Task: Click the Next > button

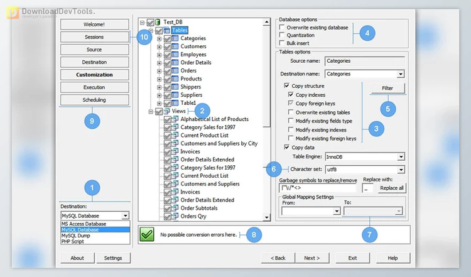Action: [x=311, y=258]
